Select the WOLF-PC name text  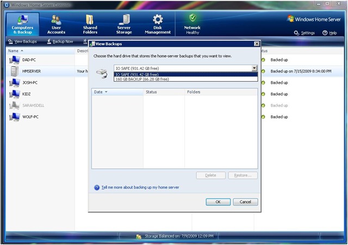coord(30,117)
